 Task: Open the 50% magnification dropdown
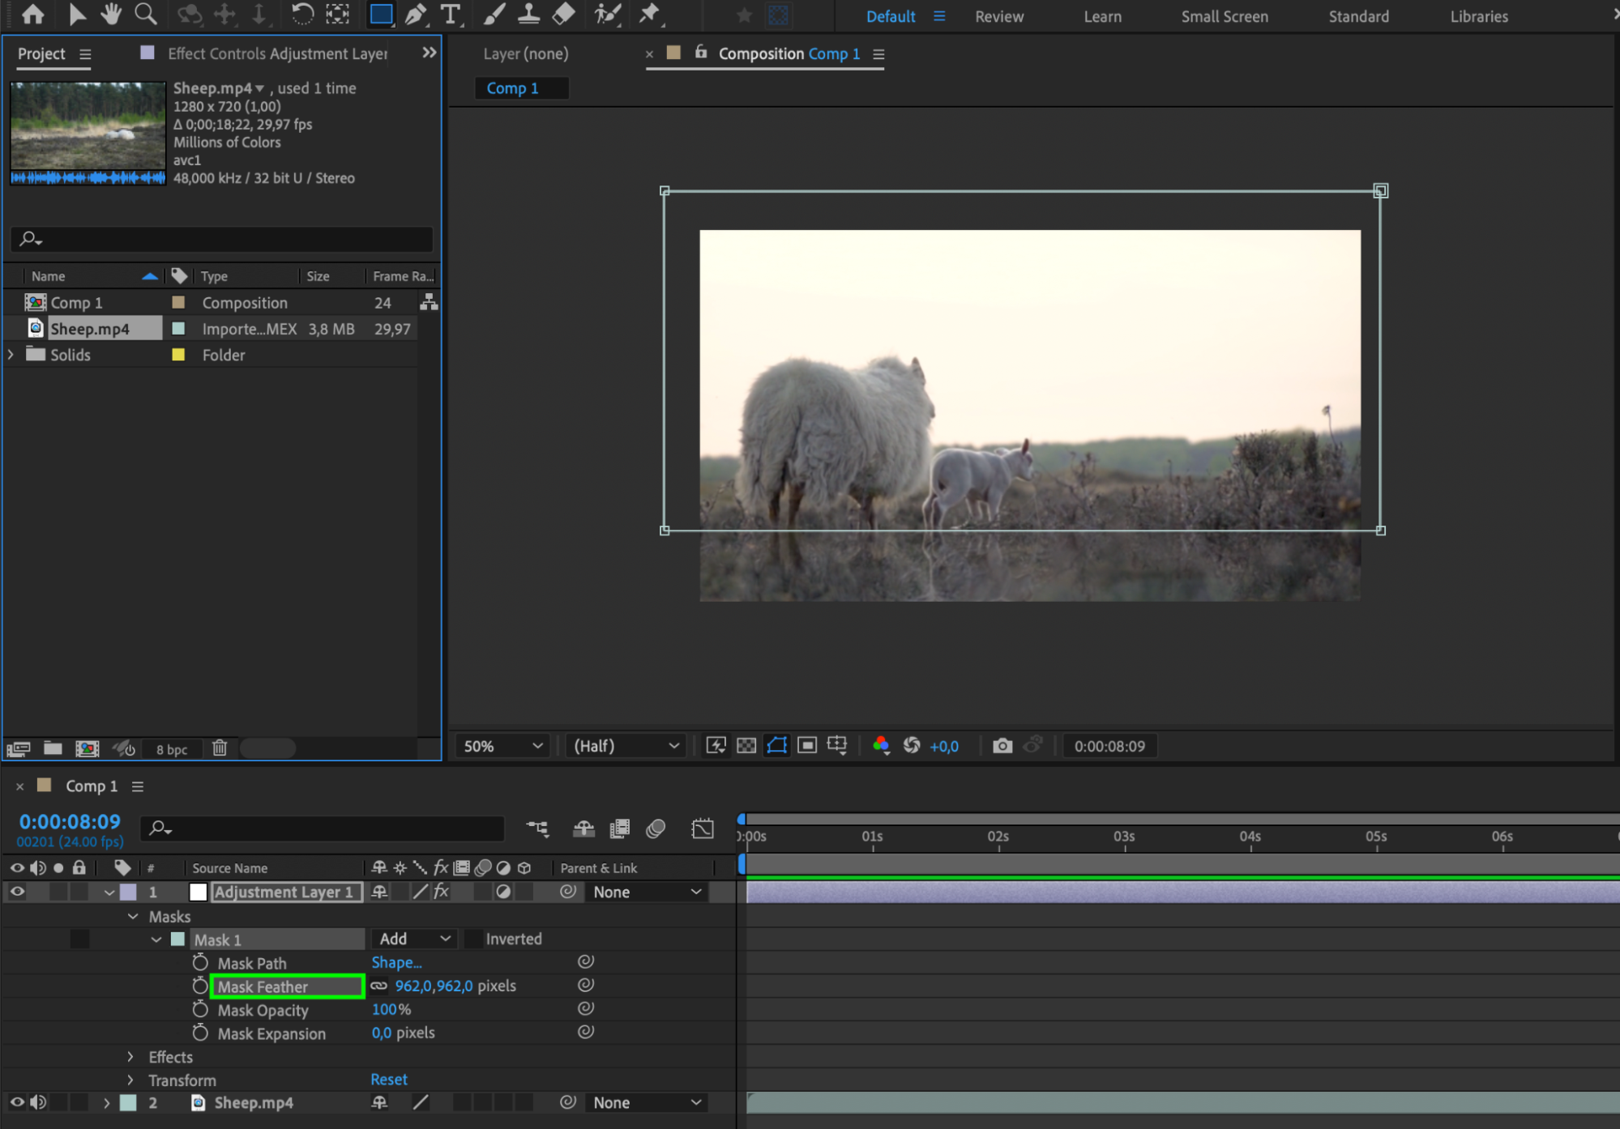(x=502, y=746)
